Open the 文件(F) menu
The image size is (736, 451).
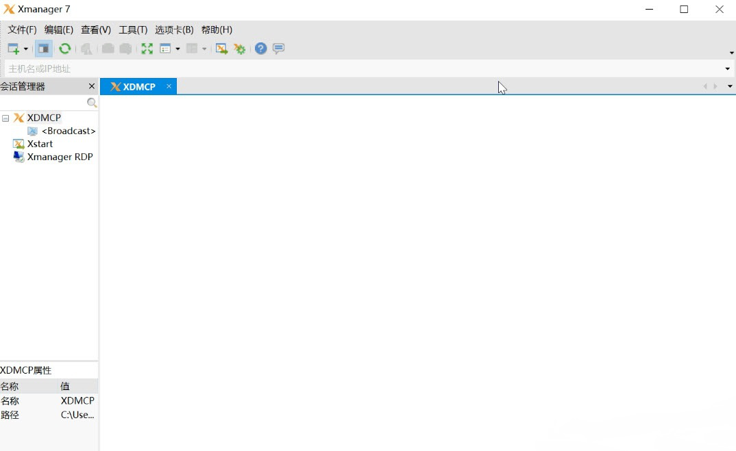(21, 29)
